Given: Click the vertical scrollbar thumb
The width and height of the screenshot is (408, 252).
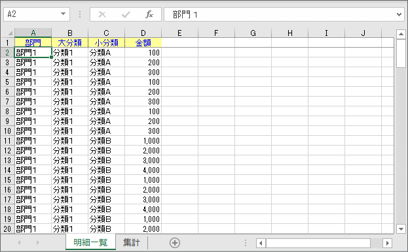Looking at the screenshot, I should pos(401,54).
